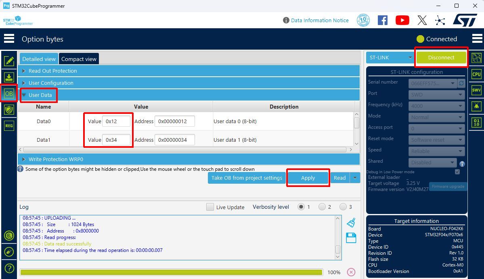484x279 pixels.
Task: Select verbosity level 1
Action: click(x=301, y=207)
